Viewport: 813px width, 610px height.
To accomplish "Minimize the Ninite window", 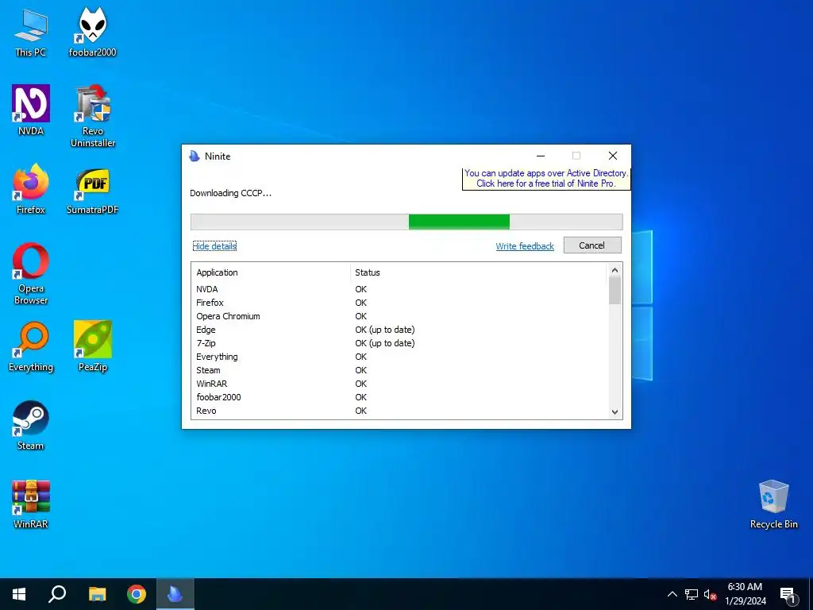I will click(x=541, y=156).
